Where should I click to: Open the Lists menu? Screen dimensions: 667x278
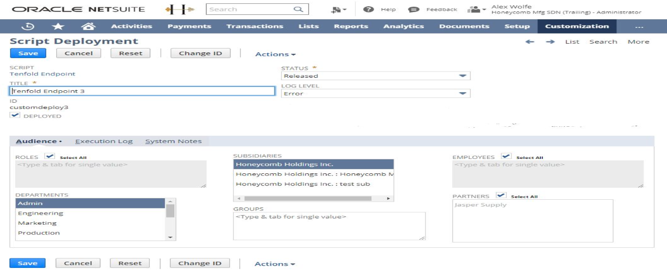[308, 26]
